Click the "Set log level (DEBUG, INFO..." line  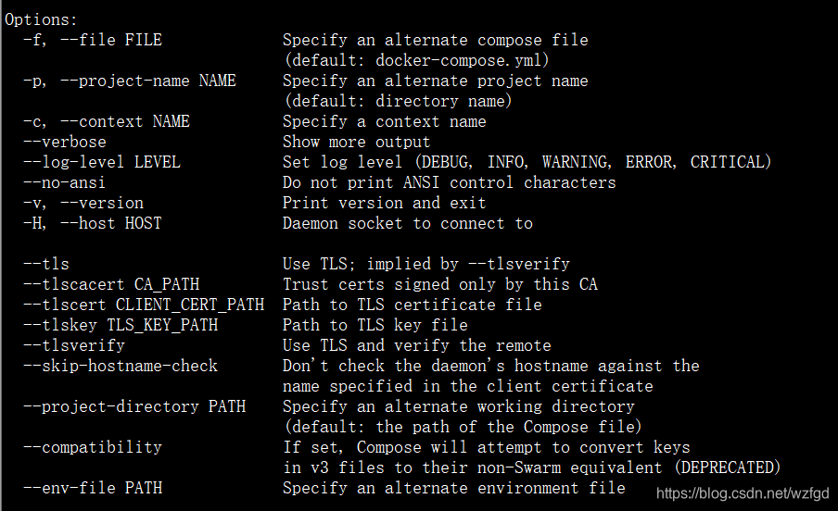click(527, 162)
